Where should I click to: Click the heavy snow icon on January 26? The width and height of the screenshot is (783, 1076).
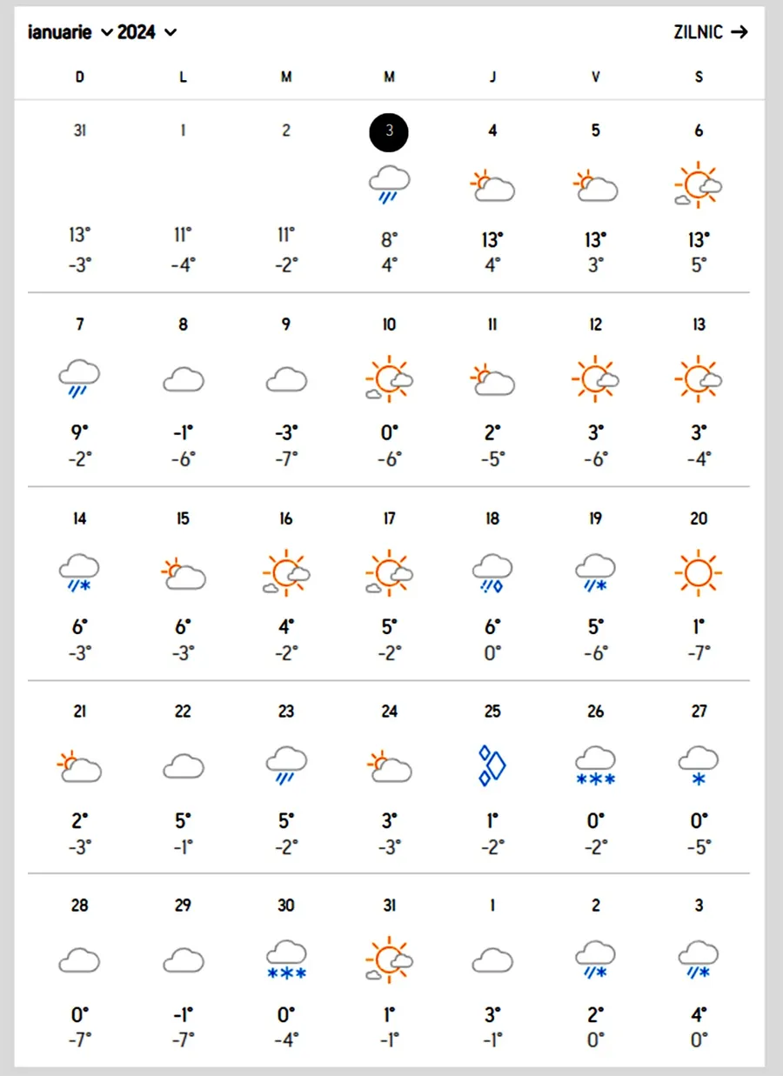[596, 766]
